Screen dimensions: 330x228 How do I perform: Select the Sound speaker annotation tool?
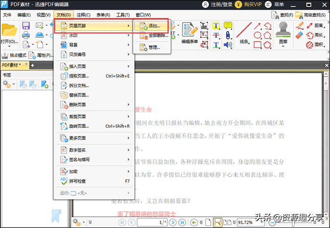pos(228,45)
